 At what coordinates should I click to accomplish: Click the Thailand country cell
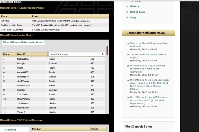(52, 63)
